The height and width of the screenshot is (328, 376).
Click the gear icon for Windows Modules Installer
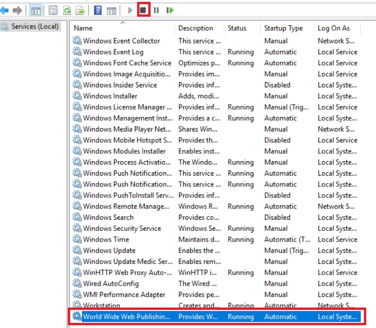tap(77, 151)
